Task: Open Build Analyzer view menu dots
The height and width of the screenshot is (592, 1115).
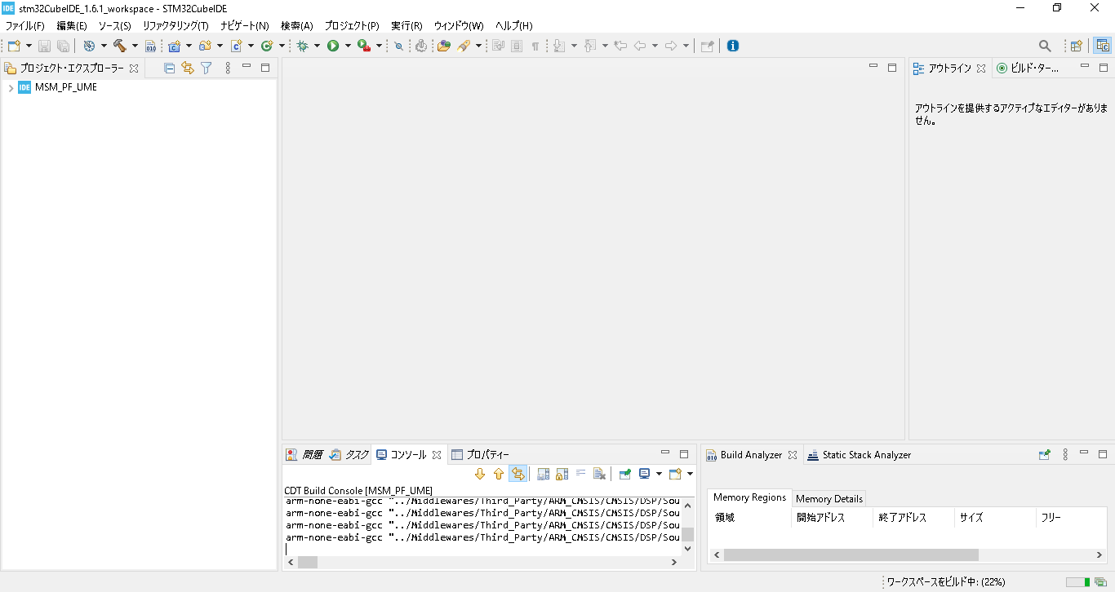Action: 1065,455
